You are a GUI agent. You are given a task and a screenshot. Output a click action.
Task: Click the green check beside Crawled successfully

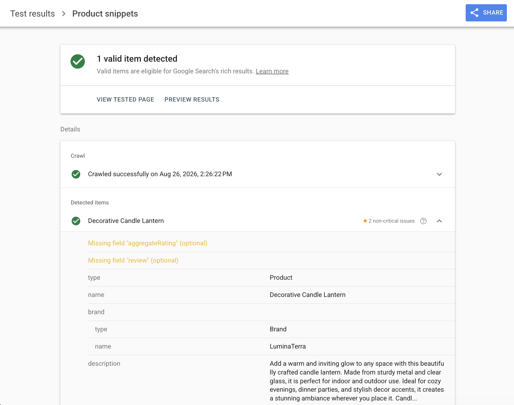click(x=76, y=174)
